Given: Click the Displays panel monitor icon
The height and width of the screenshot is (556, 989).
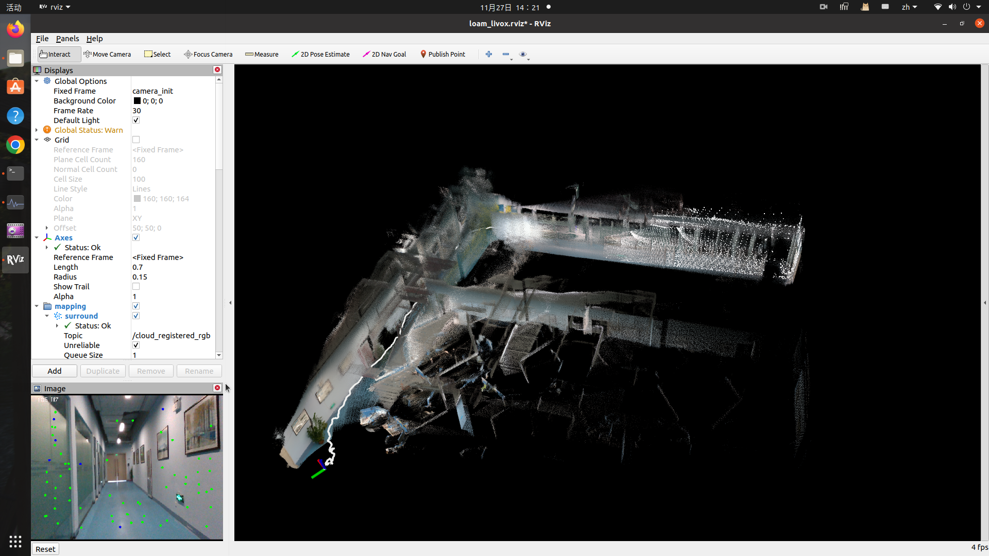Looking at the screenshot, I should click(37, 70).
